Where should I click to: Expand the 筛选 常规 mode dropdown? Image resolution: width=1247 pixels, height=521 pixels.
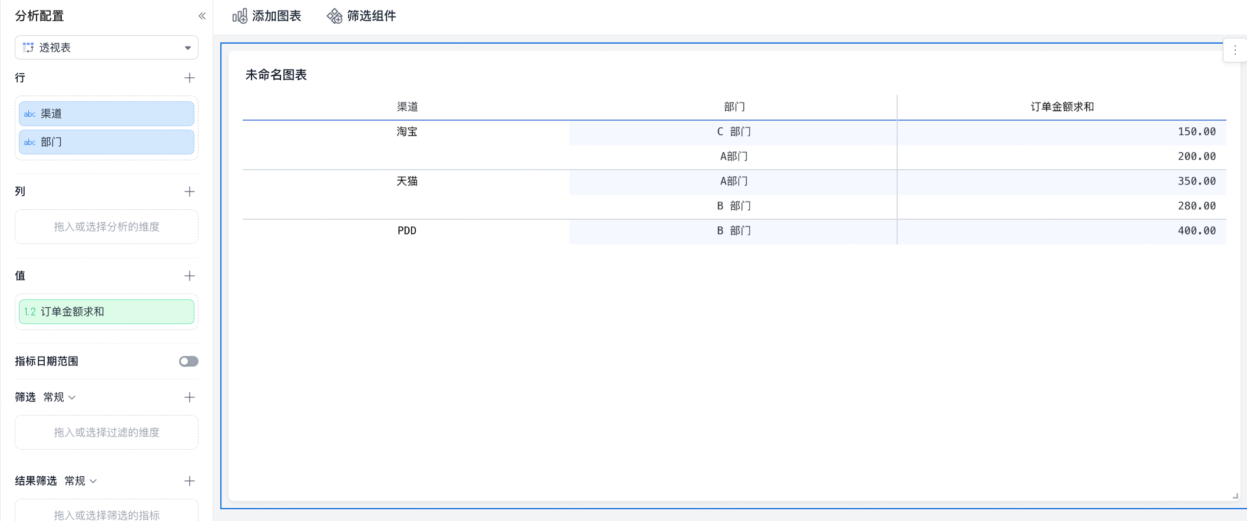(x=59, y=397)
